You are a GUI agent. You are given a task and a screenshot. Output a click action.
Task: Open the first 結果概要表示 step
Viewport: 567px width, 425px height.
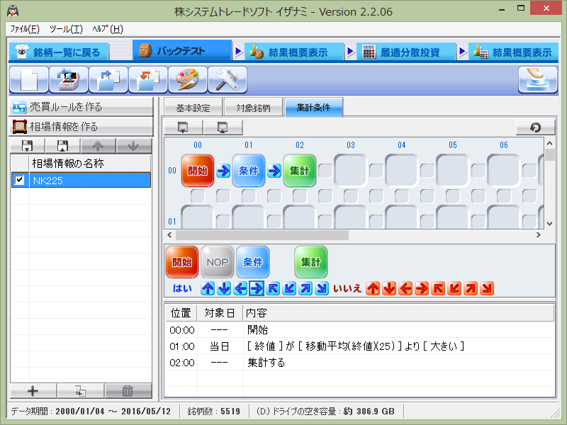(x=294, y=52)
